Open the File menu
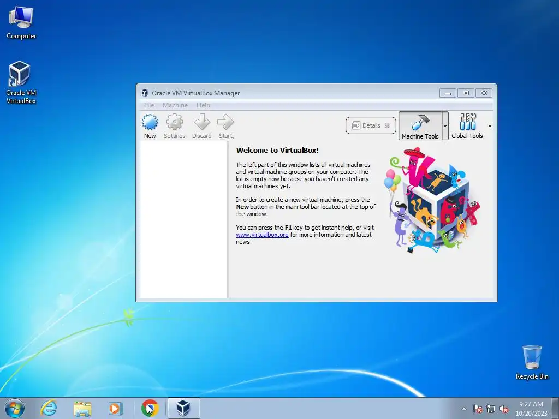The height and width of the screenshot is (419, 559). 149,105
